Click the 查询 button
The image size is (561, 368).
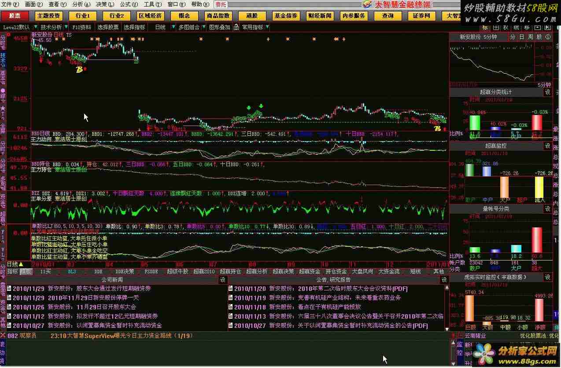pyautogui.click(x=388, y=16)
